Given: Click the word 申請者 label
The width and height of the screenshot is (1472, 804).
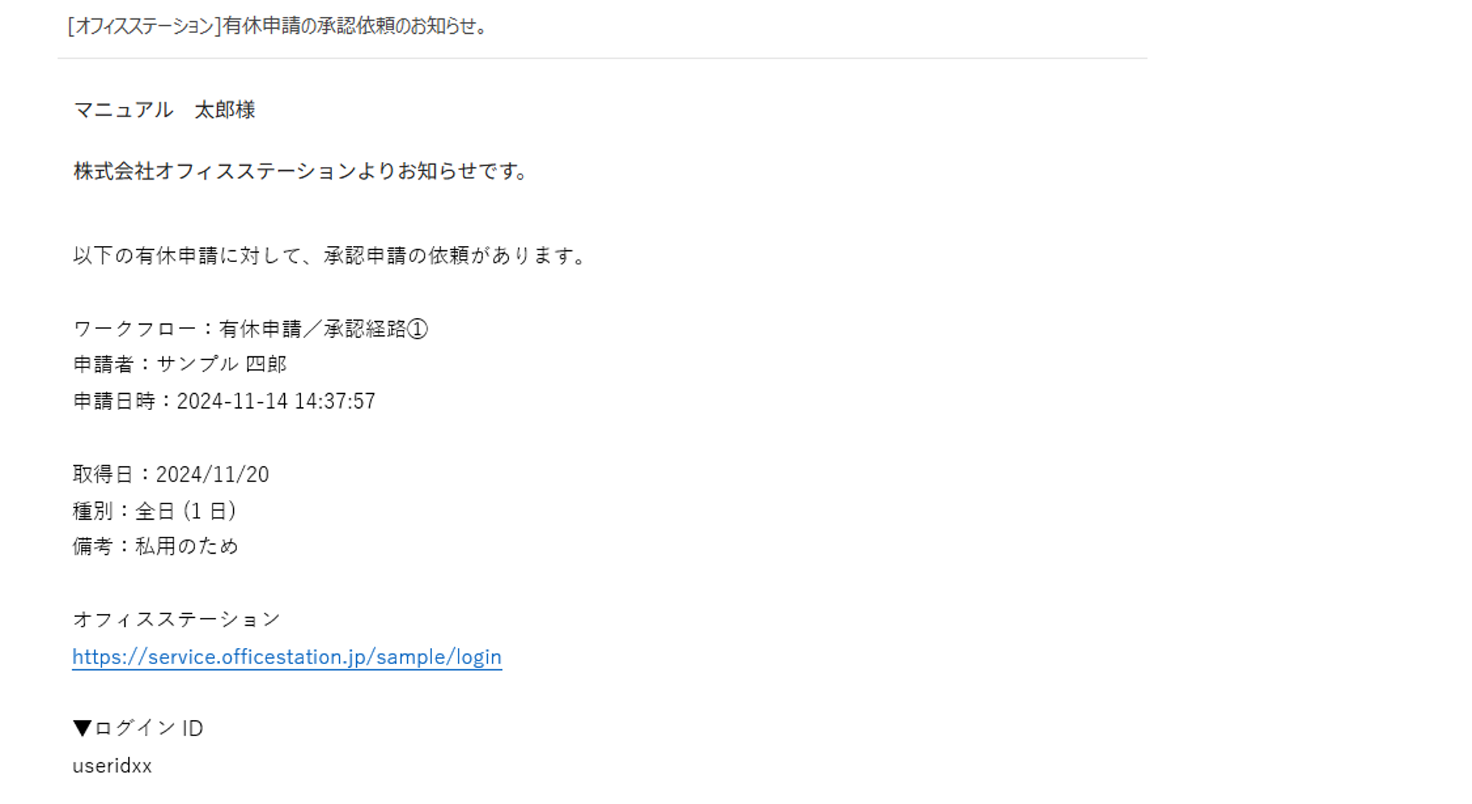Looking at the screenshot, I should coord(103,364).
